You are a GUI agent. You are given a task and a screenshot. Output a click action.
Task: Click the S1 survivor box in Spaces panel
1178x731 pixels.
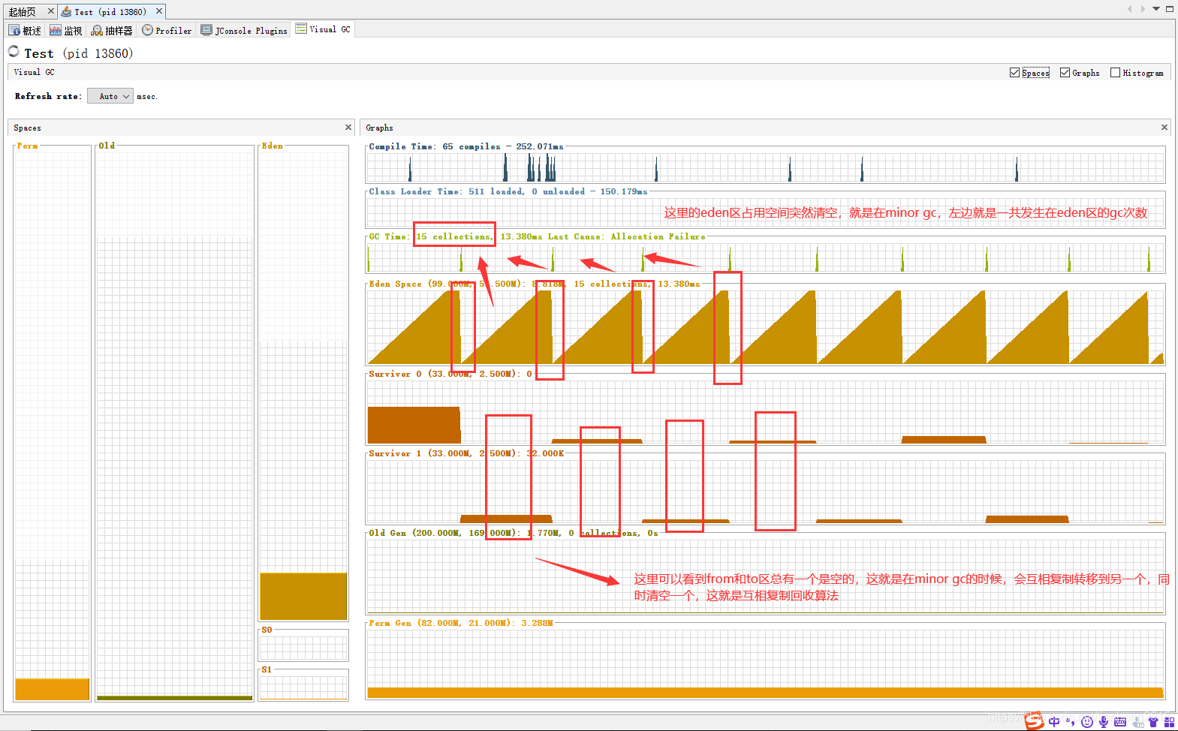coord(303,687)
